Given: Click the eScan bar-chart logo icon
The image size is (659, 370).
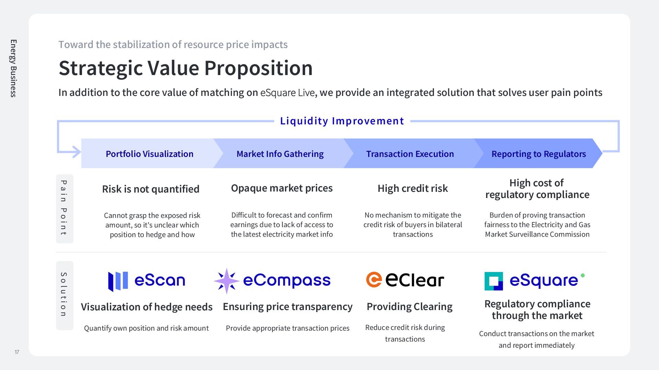Looking at the screenshot, I should coord(118,281).
